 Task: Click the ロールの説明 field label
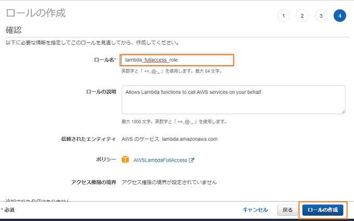click(101, 92)
